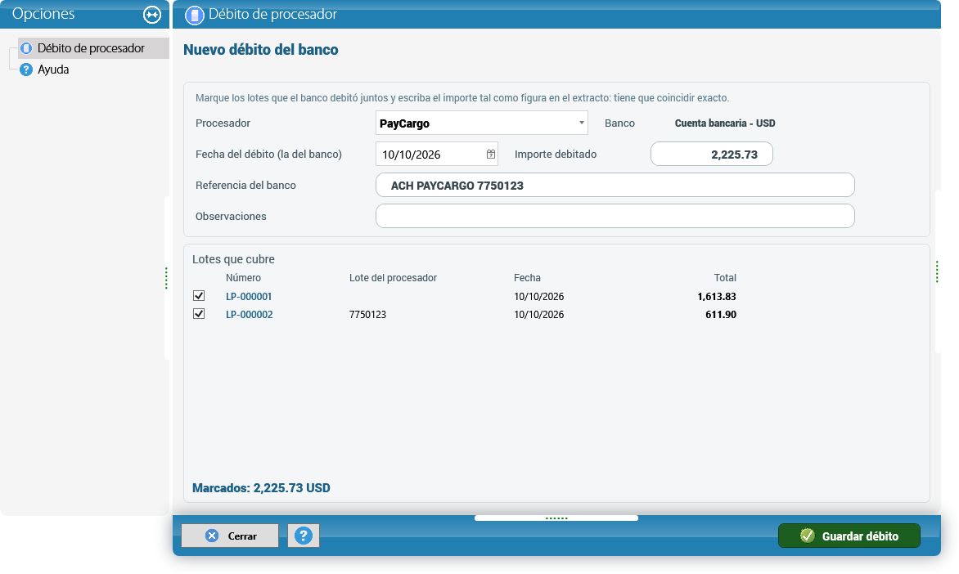The height and width of the screenshot is (574, 959).
Task: Click the 611.90 total value
Action: (x=720, y=315)
